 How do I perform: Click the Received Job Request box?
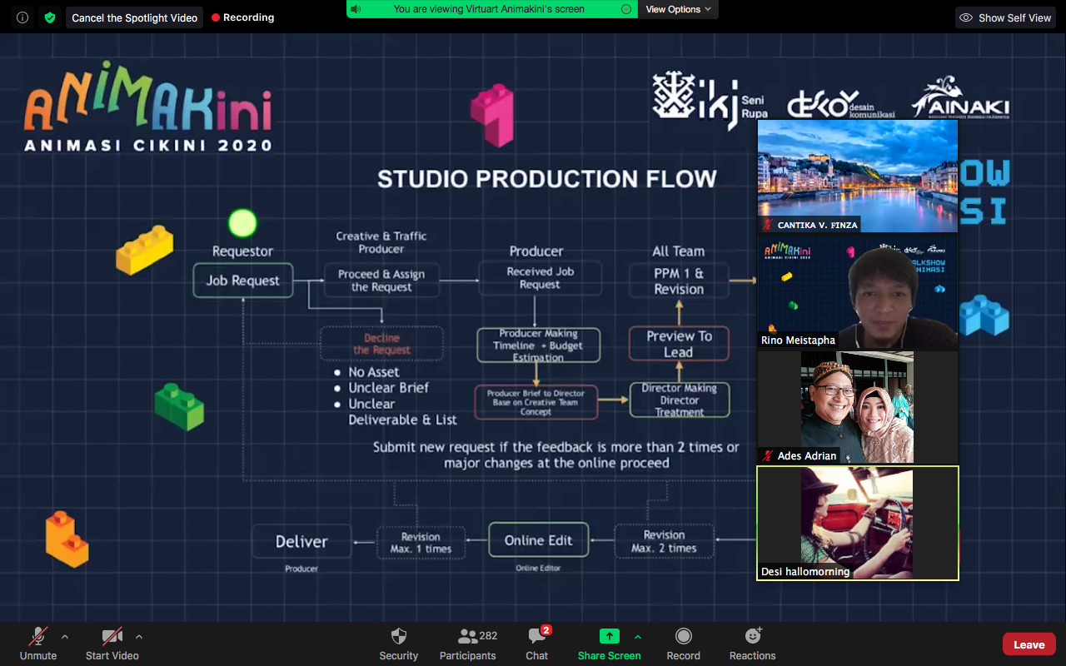pyautogui.click(x=540, y=278)
